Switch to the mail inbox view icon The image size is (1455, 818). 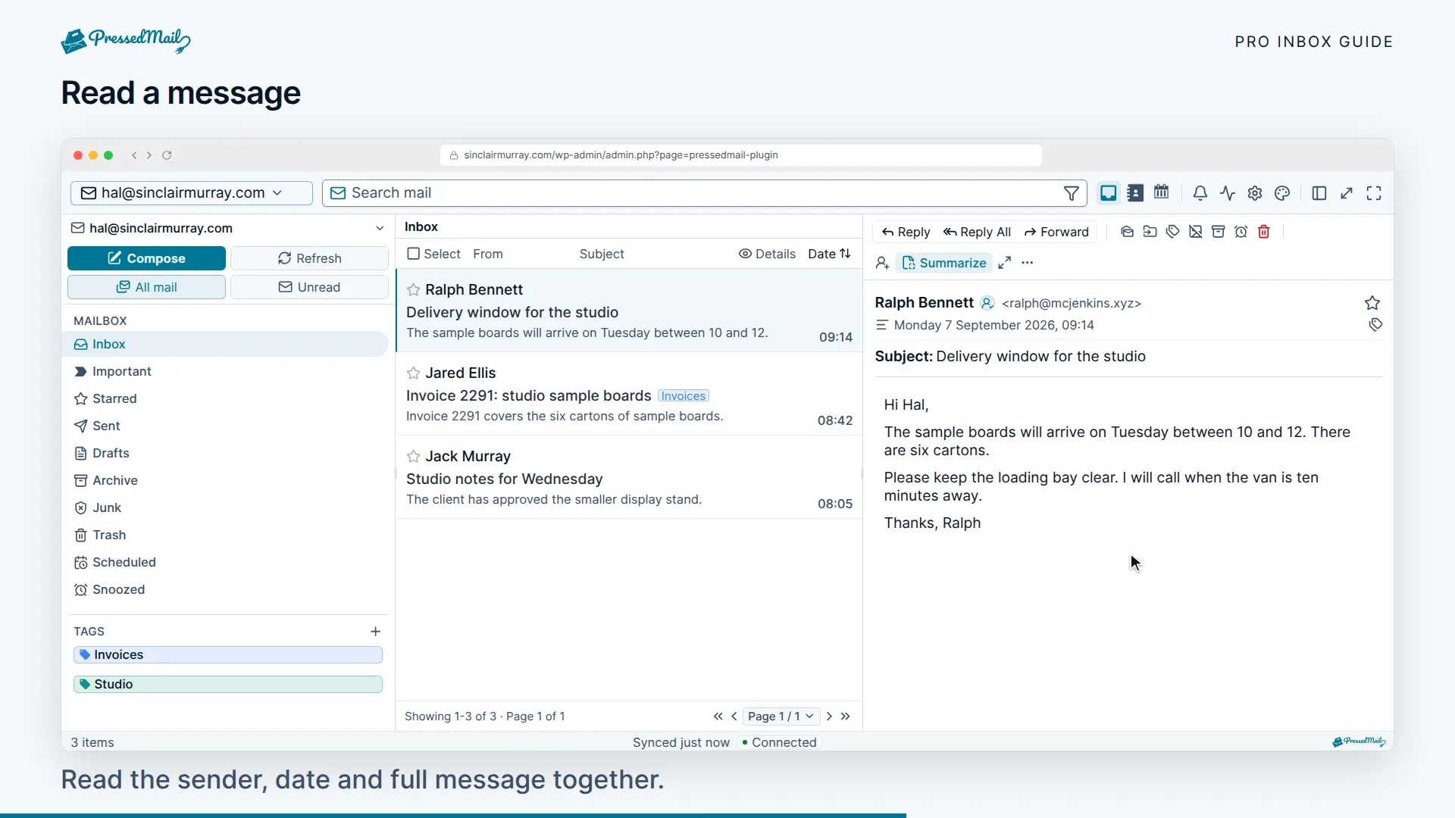(1108, 193)
